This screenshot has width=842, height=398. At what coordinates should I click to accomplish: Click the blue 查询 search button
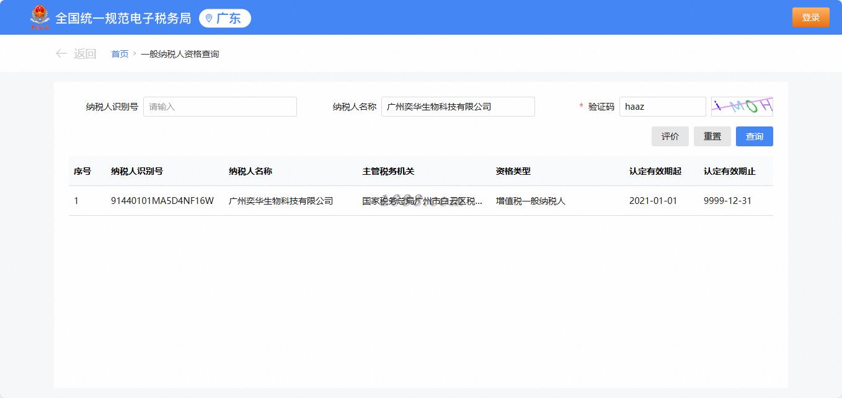[x=755, y=136]
